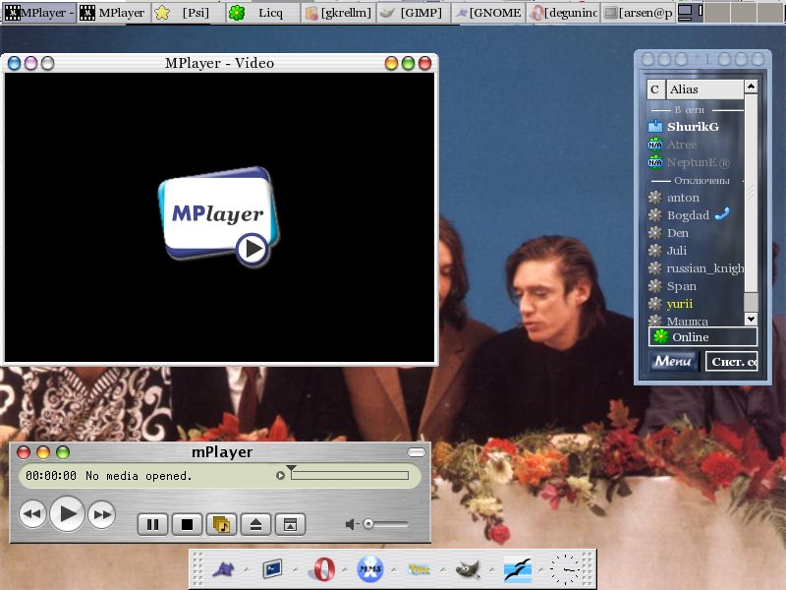Launch the Opera browser from the dock

[324, 569]
